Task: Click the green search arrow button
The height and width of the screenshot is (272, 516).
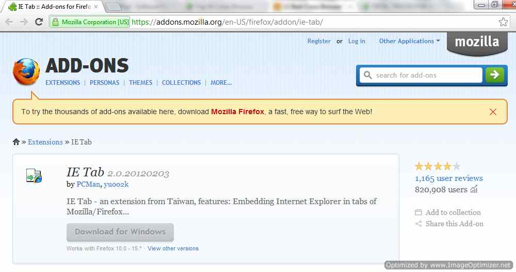Action: click(x=495, y=75)
